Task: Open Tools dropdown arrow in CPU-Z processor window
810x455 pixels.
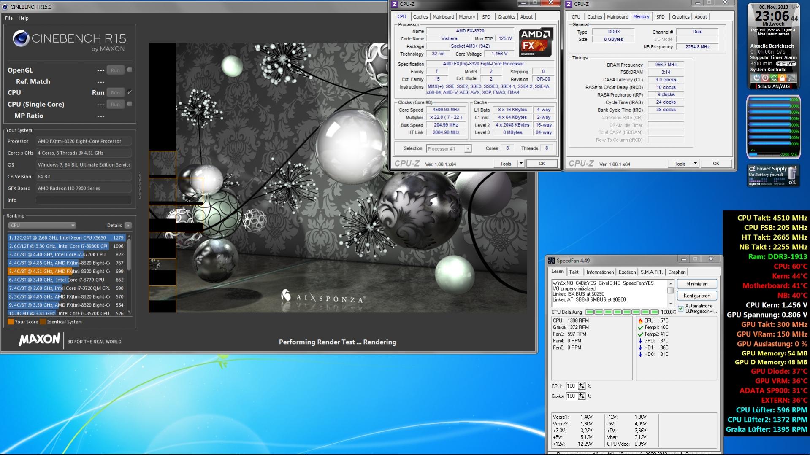Action: tap(521, 164)
